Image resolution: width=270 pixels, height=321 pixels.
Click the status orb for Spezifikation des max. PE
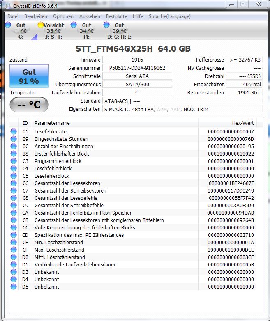14,235
